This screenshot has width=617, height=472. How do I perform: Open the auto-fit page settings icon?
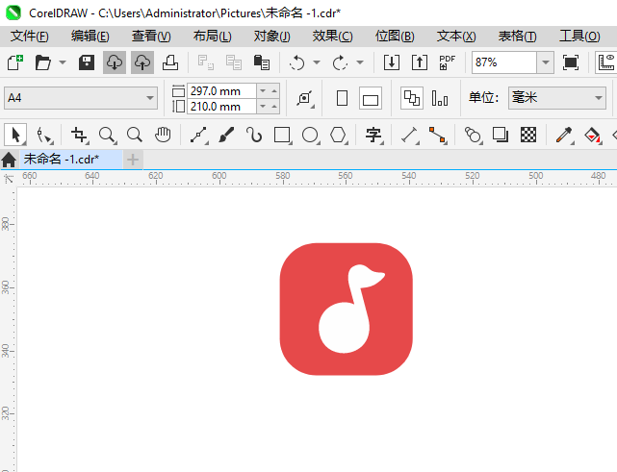(304, 98)
